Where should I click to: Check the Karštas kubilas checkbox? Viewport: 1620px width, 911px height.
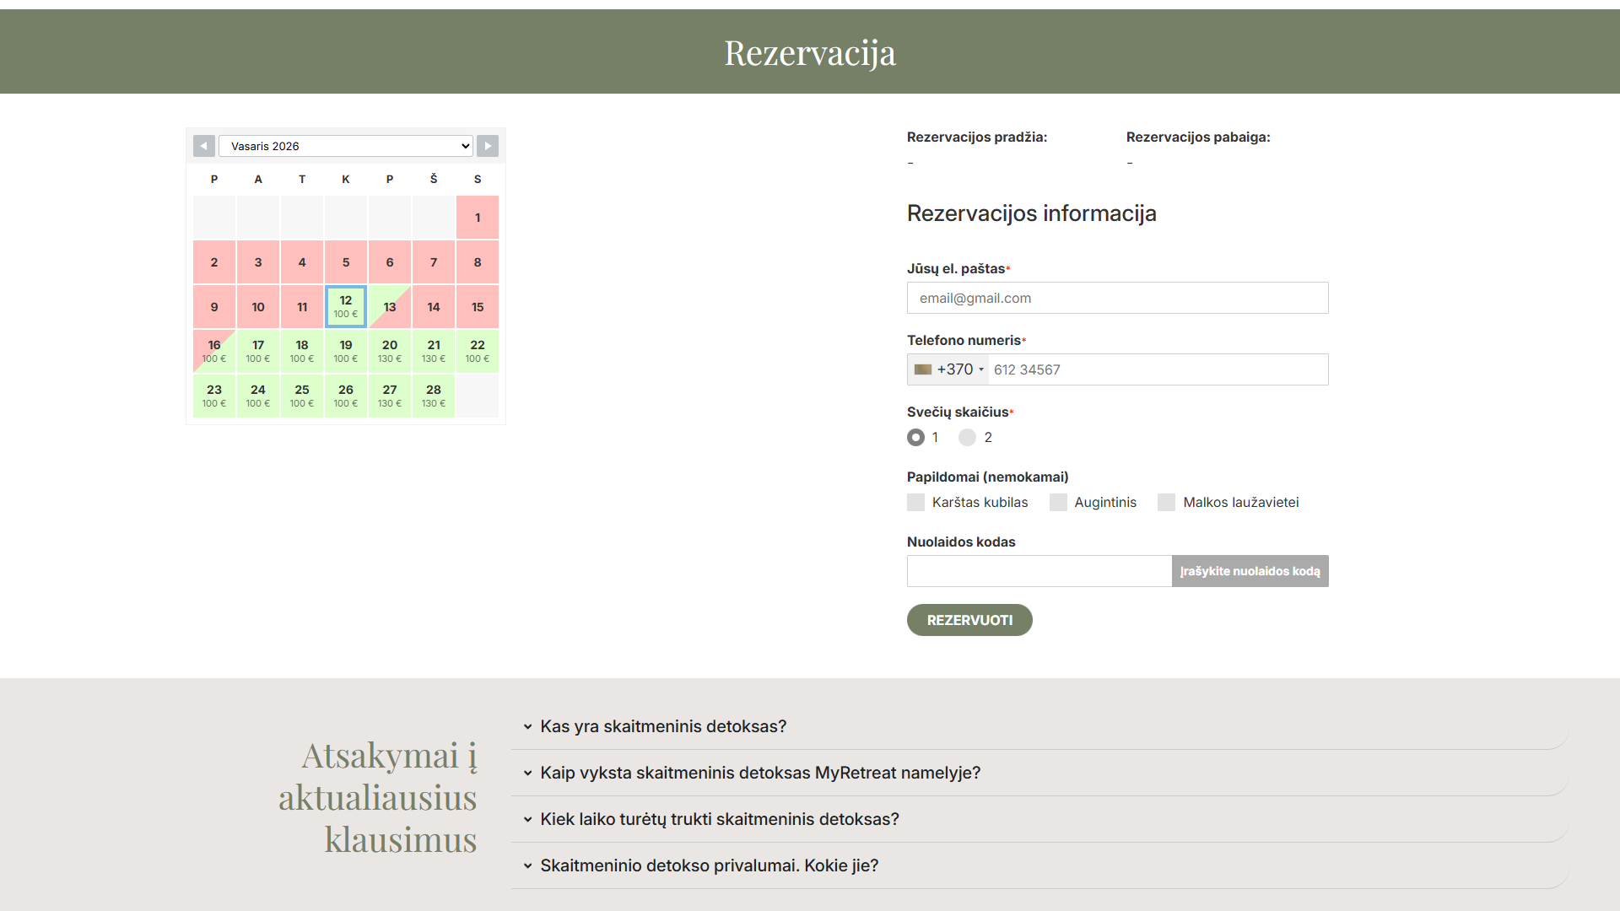[x=915, y=502]
